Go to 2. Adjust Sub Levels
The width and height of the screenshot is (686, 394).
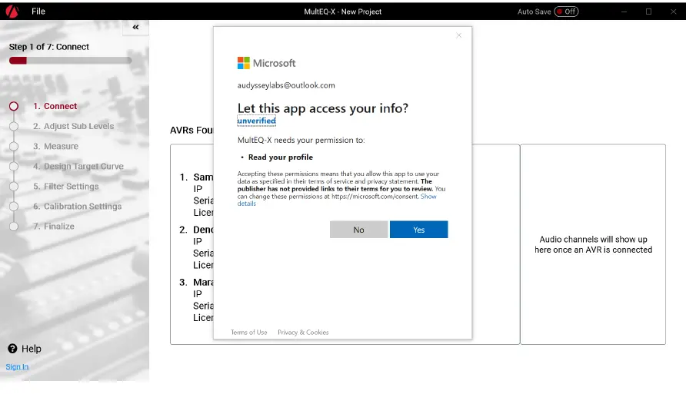click(74, 126)
